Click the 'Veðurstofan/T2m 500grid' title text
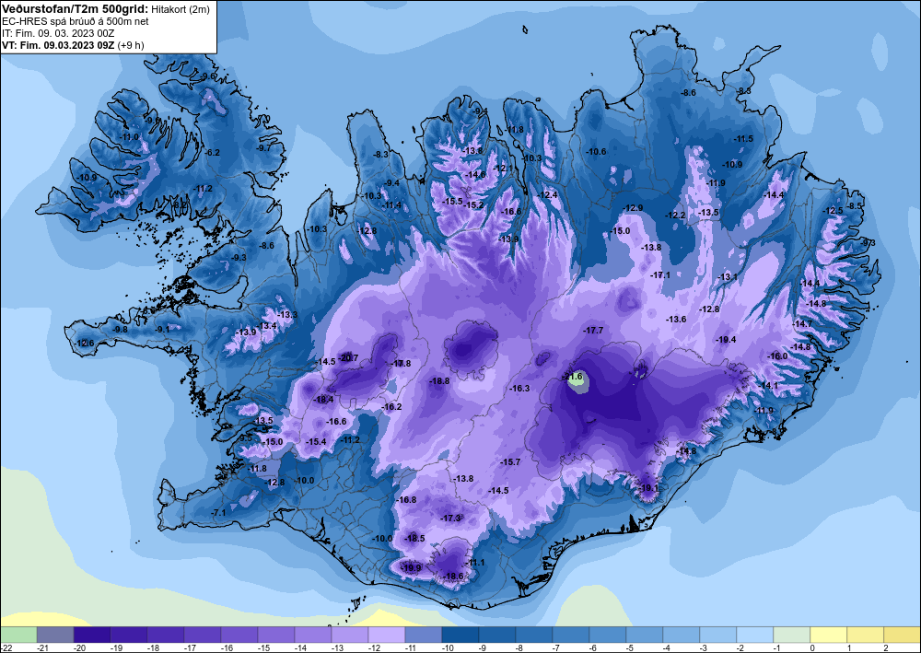Image resolution: width=921 pixels, height=653 pixels. [x=75, y=9]
